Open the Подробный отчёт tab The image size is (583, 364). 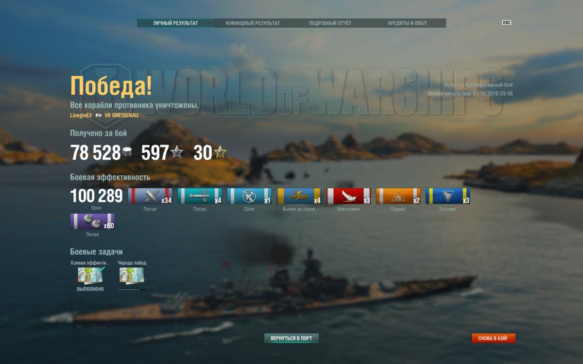coord(330,23)
